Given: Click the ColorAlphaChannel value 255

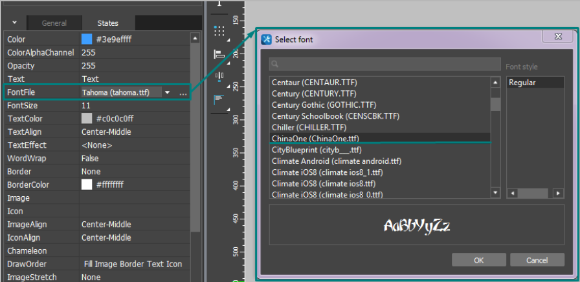Looking at the screenshot, I should click(89, 53).
